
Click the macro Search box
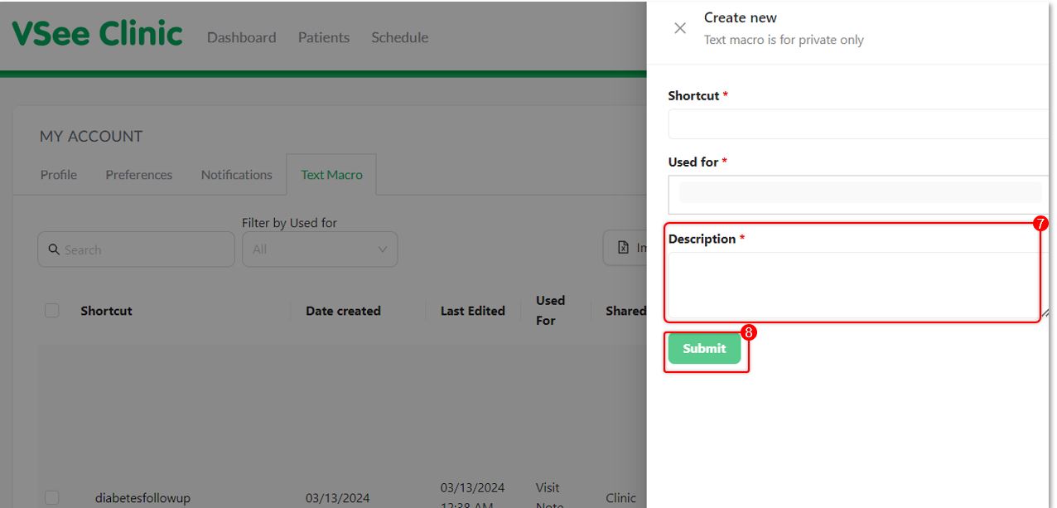(x=136, y=249)
